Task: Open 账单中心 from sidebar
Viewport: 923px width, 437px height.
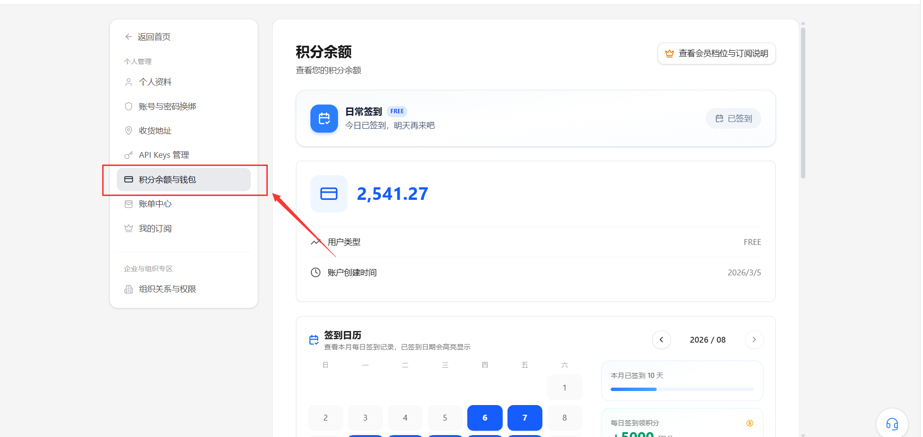Action: (184, 204)
